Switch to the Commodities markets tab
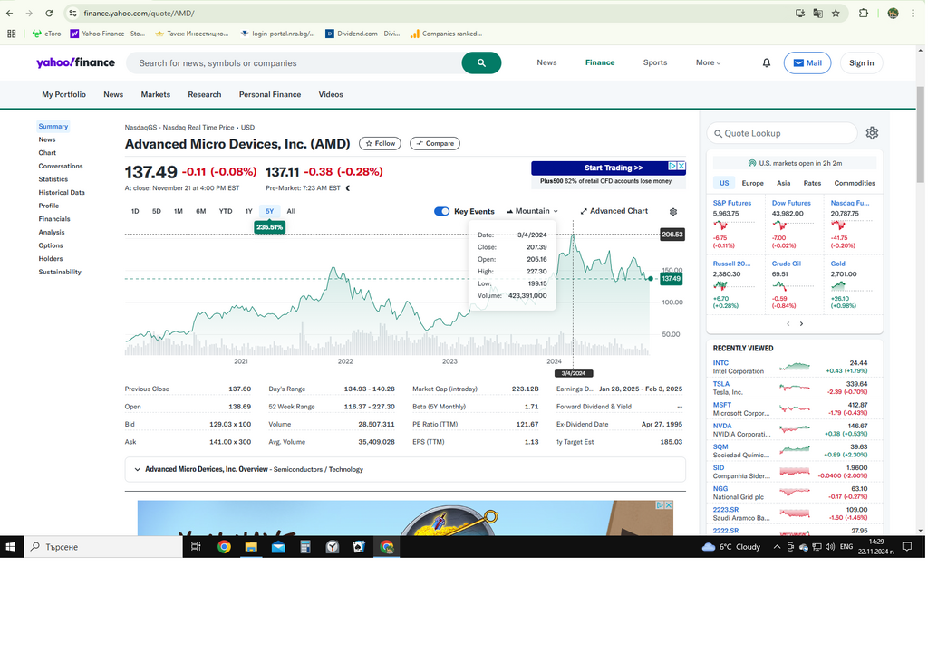 pyautogui.click(x=854, y=184)
